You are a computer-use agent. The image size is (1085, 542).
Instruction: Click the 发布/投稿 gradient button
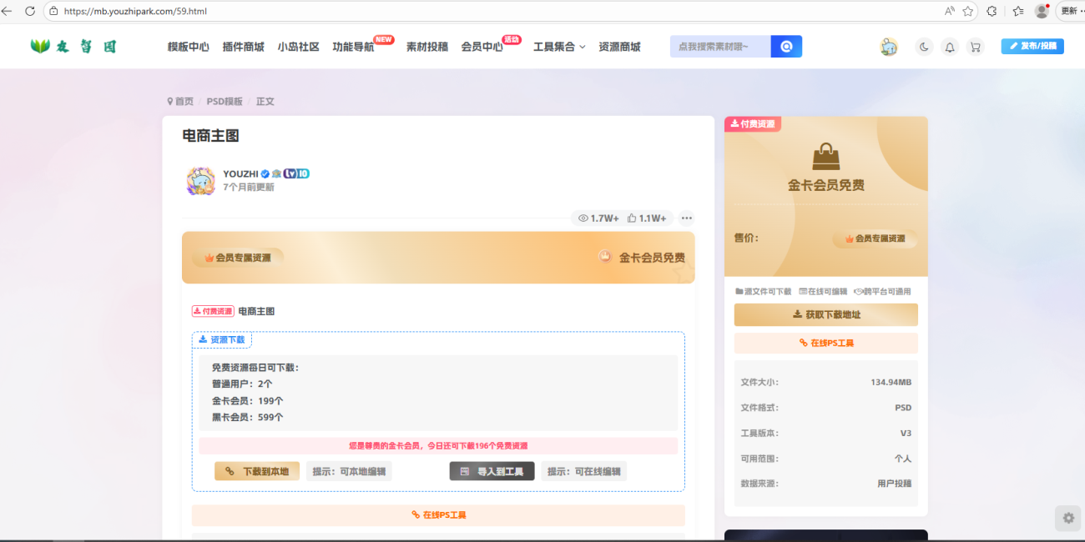(1032, 46)
